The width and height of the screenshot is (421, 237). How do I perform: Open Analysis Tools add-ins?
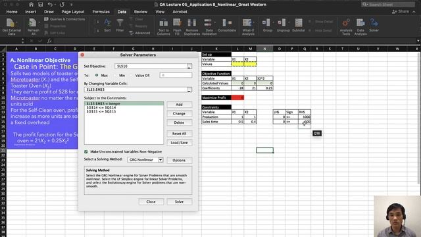point(346,27)
